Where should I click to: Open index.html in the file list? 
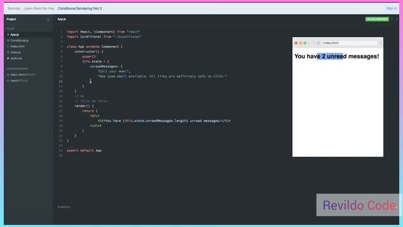pyautogui.click(x=18, y=46)
